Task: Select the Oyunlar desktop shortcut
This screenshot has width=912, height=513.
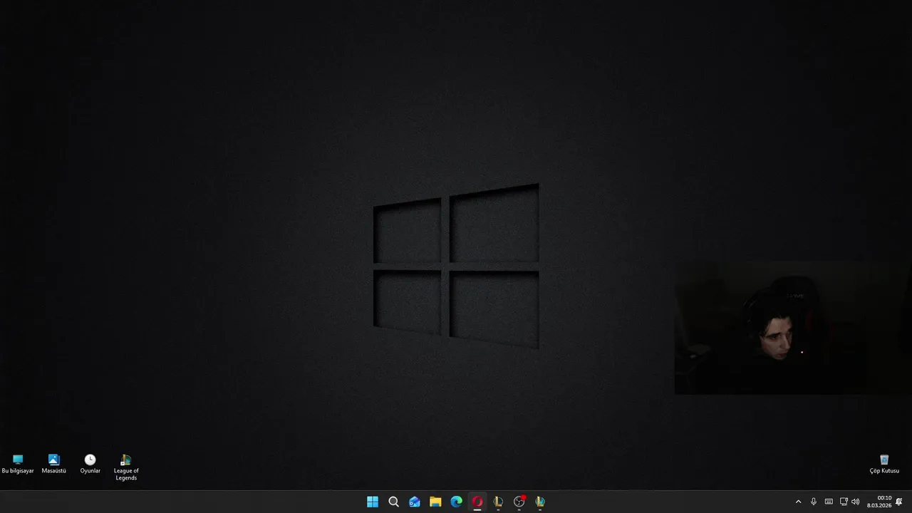Action: coord(90,465)
